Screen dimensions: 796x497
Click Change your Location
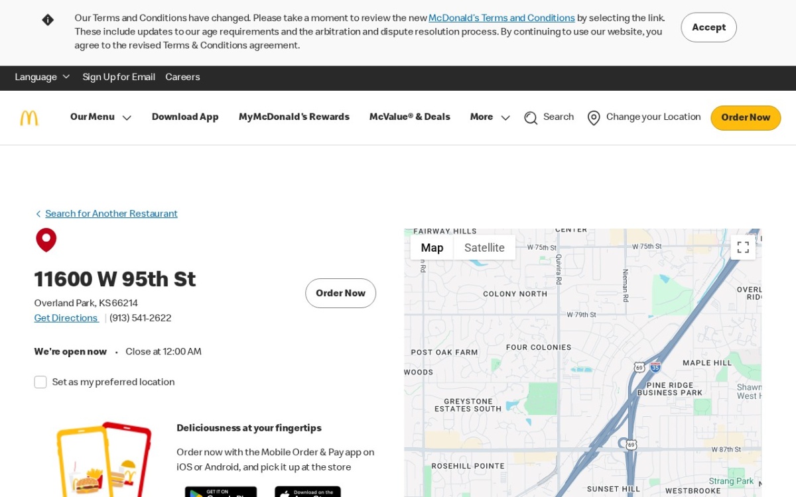click(x=653, y=117)
